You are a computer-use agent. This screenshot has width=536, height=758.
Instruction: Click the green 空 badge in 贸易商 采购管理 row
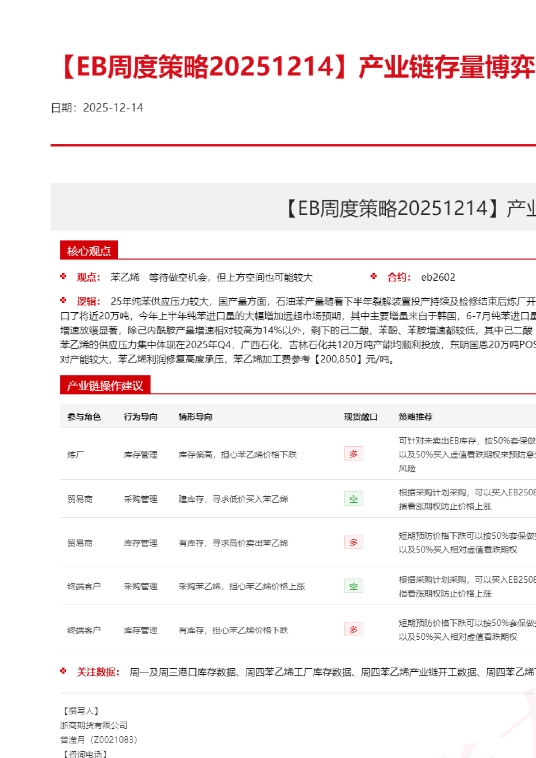(353, 499)
